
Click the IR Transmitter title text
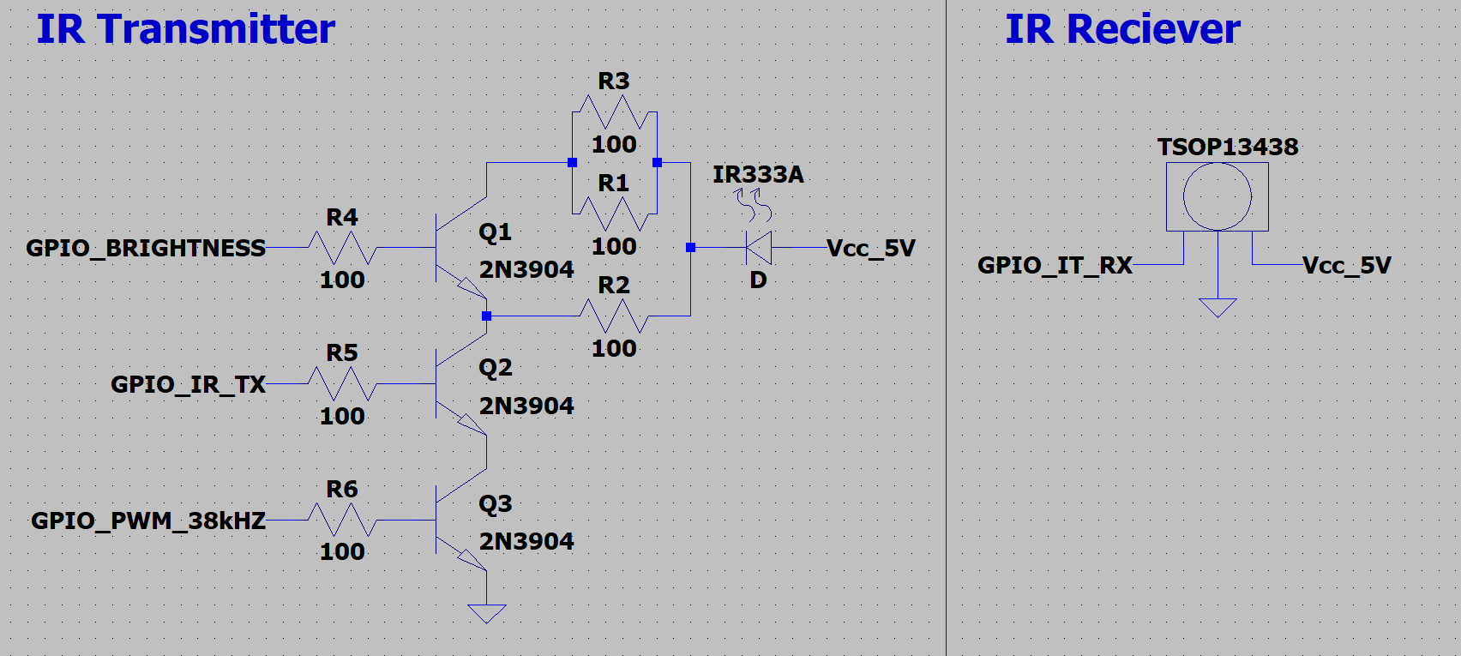click(186, 29)
